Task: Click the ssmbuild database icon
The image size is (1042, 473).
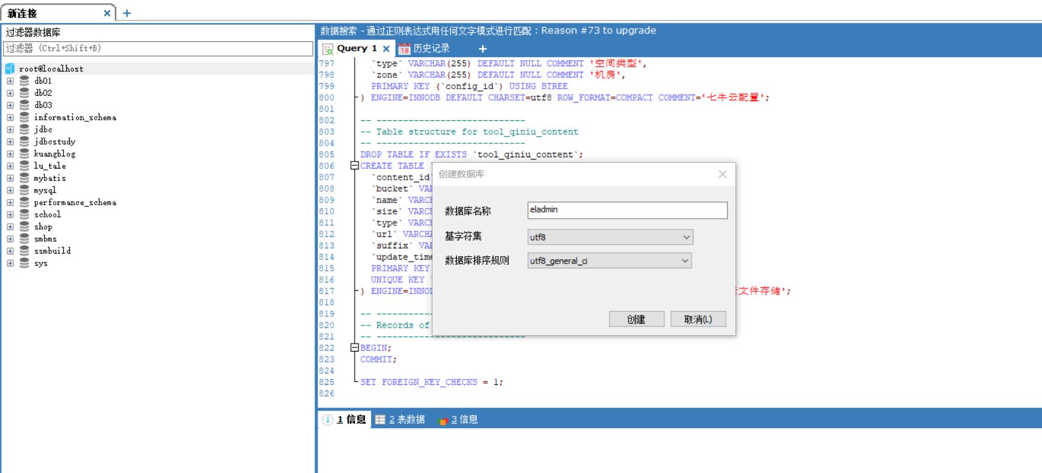Action: [x=24, y=251]
